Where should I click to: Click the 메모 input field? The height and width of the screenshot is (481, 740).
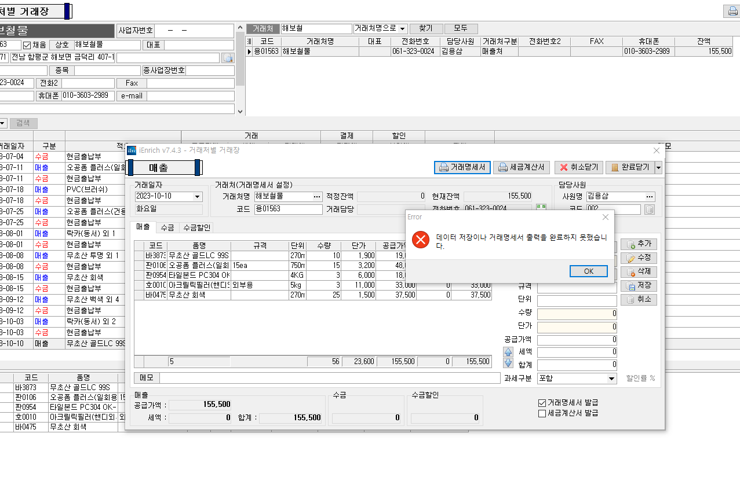point(329,378)
